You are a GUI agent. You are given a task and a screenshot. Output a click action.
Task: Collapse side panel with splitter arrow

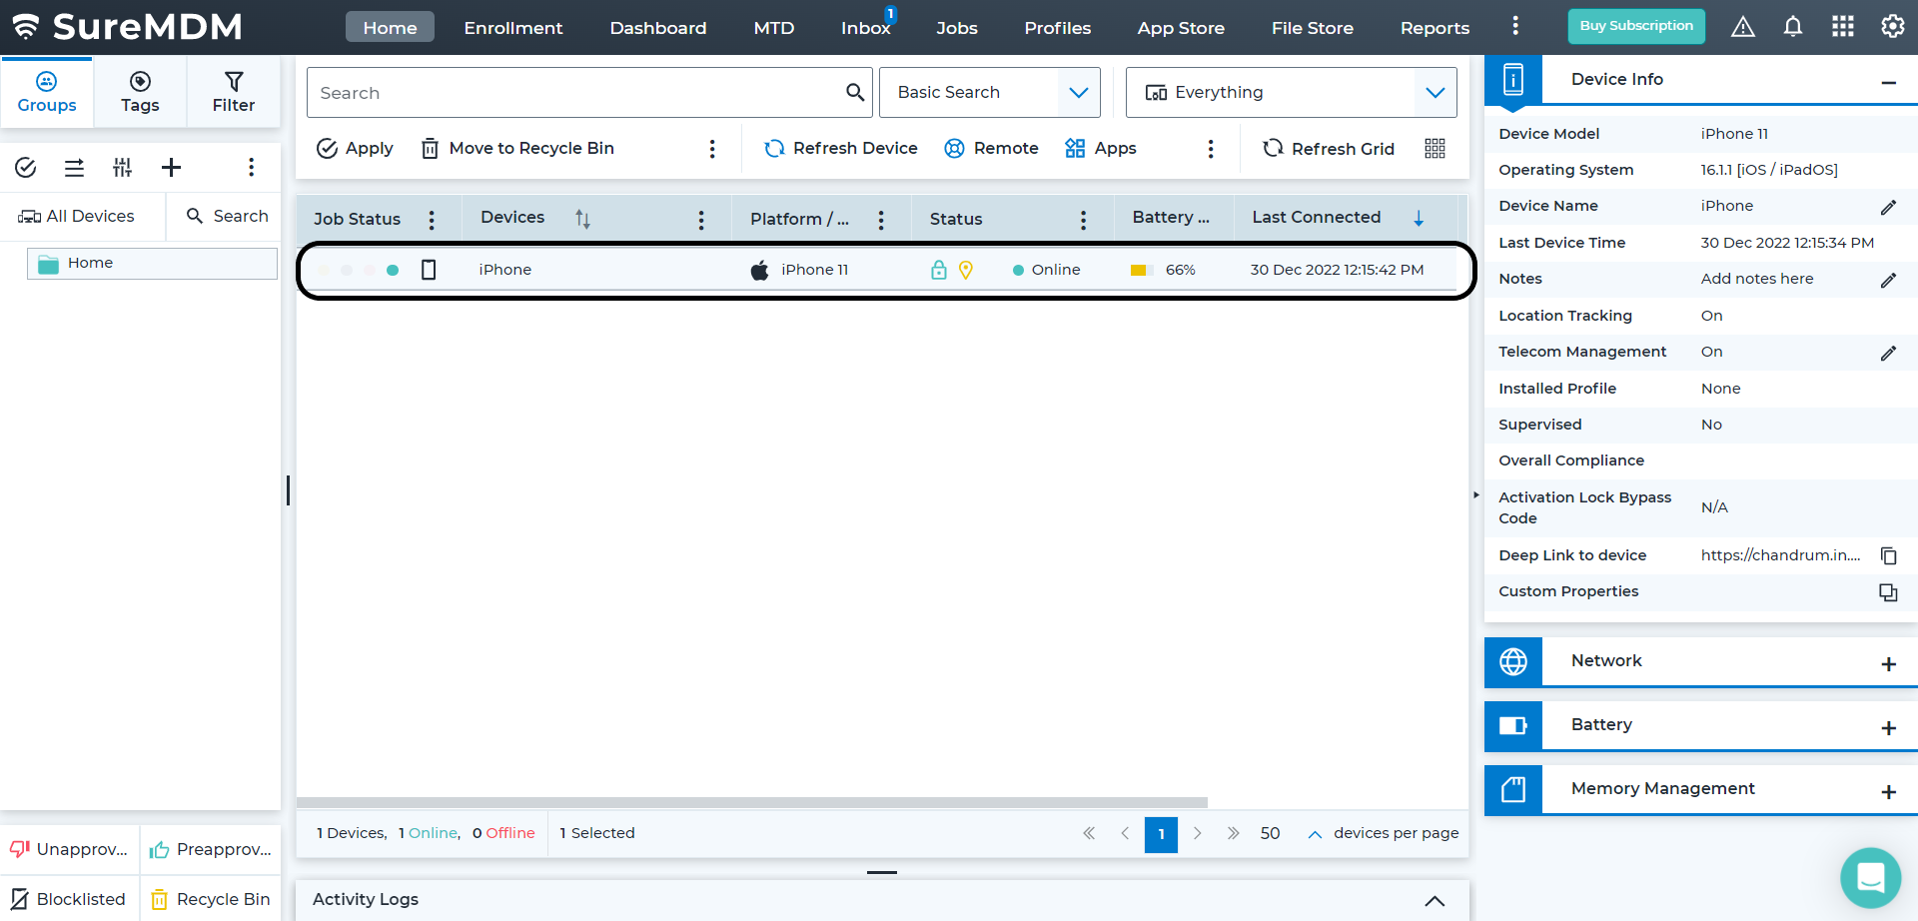pyautogui.click(x=1476, y=494)
